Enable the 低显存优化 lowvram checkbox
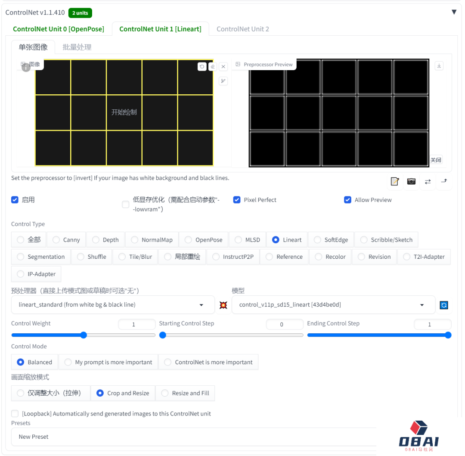The width and height of the screenshot is (465, 456). click(125, 205)
